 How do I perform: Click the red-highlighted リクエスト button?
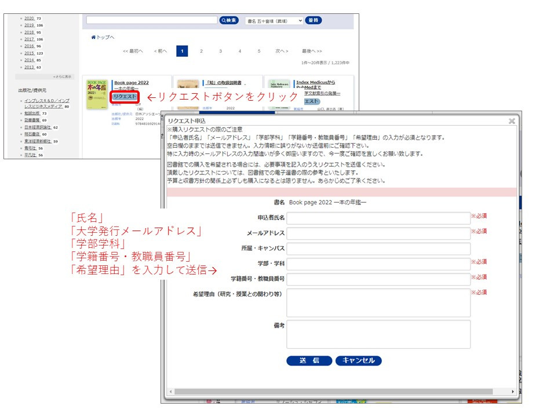click(x=124, y=97)
